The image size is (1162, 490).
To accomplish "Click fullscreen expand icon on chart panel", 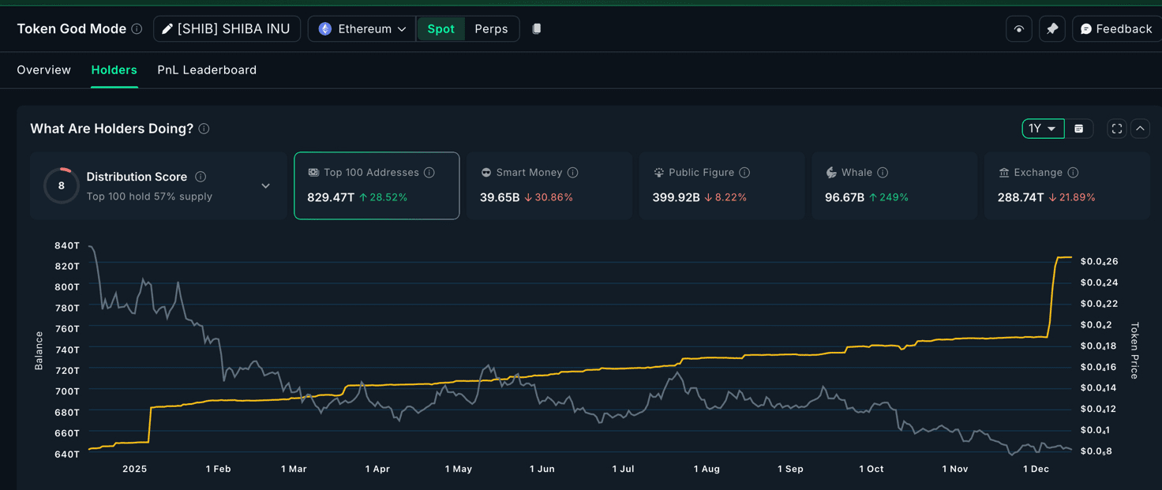I will pos(1116,129).
